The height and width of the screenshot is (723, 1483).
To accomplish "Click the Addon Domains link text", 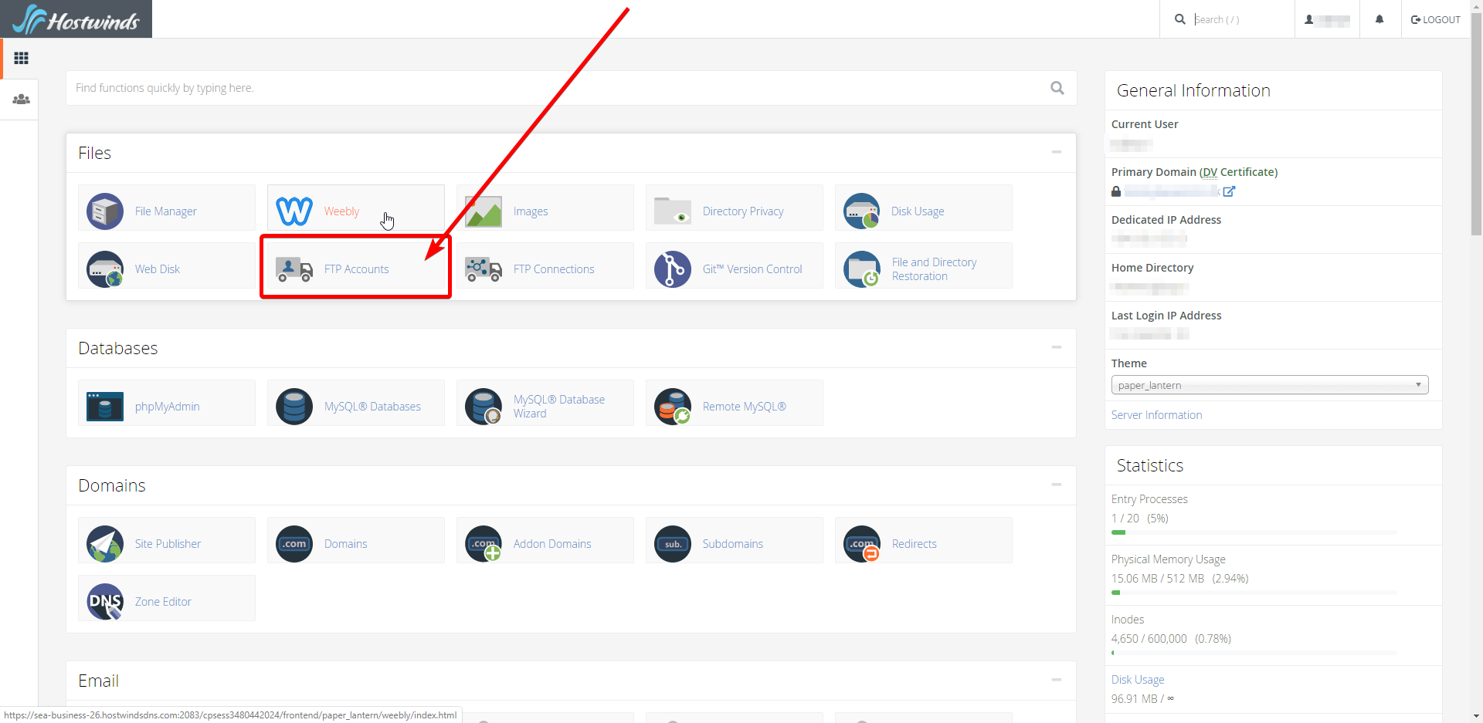I will (552, 544).
